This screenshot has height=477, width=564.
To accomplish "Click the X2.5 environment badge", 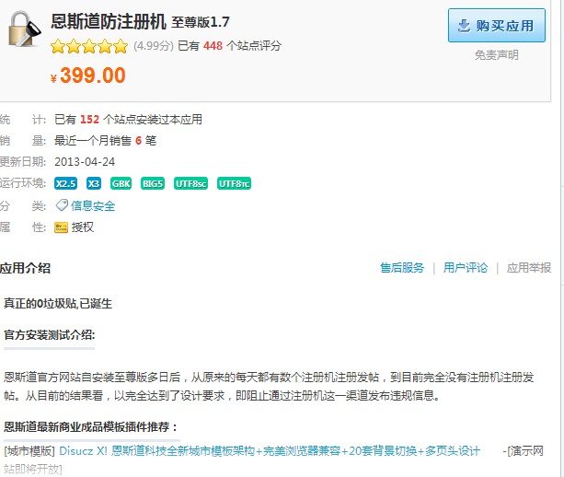I will click(65, 183).
